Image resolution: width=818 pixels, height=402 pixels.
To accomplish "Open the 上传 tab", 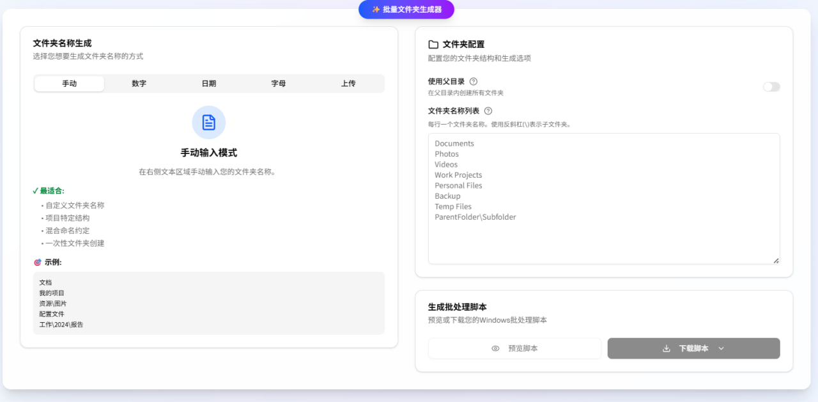I will pyautogui.click(x=348, y=82).
